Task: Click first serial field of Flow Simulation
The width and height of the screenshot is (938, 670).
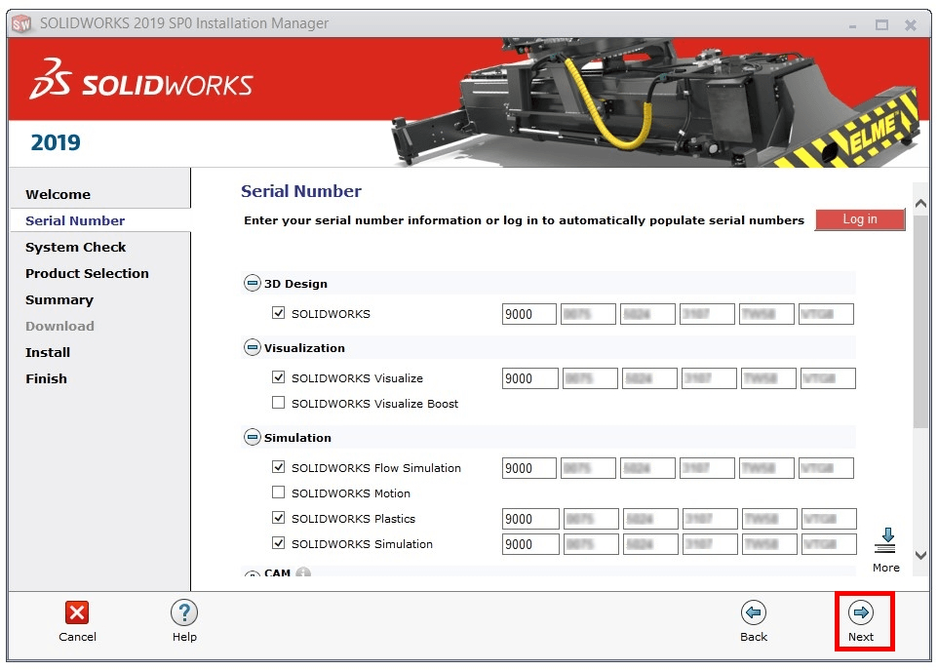Action: tap(529, 468)
